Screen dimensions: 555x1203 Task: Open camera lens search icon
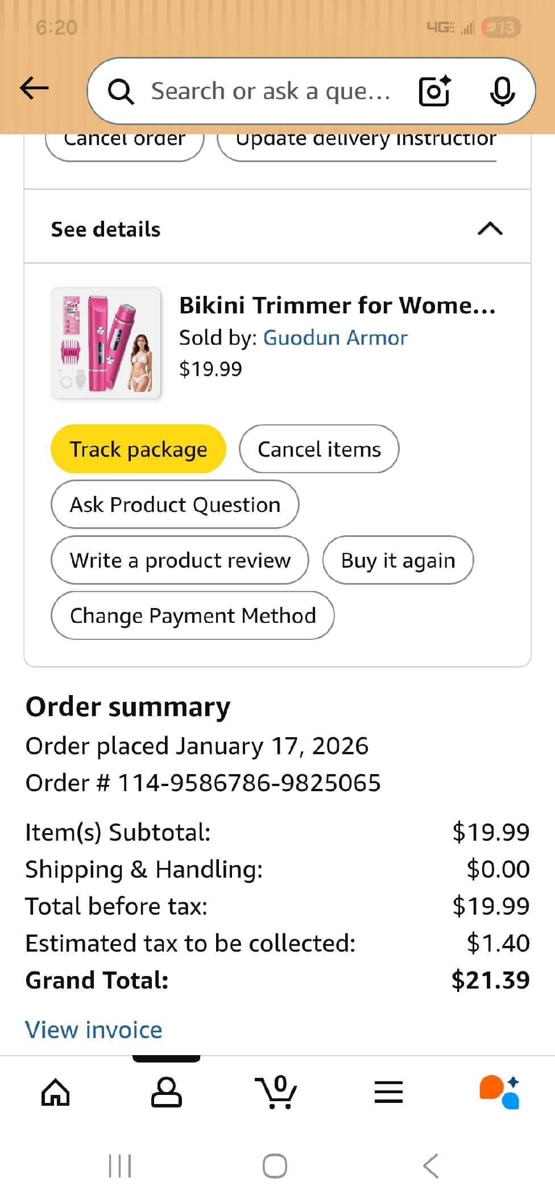pos(434,91)
